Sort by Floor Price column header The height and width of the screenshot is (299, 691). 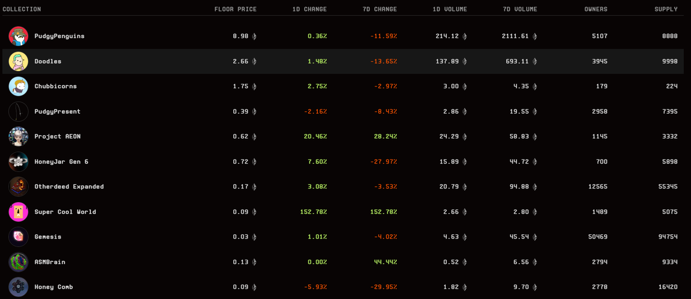point(236,9)
